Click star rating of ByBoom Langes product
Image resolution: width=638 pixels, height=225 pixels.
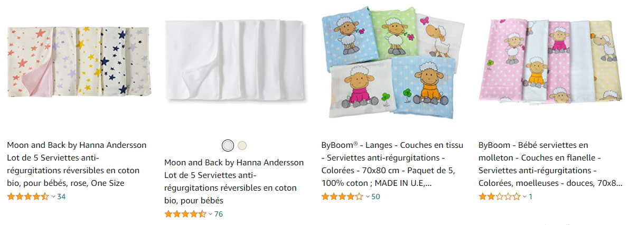(343, 197)
